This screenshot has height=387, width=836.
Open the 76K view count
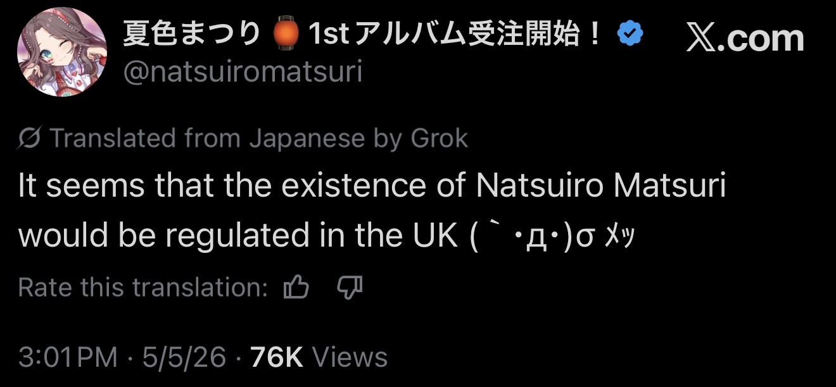click(277, 357)
